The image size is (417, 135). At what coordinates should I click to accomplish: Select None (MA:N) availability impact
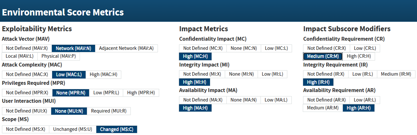tap(244, 100)
